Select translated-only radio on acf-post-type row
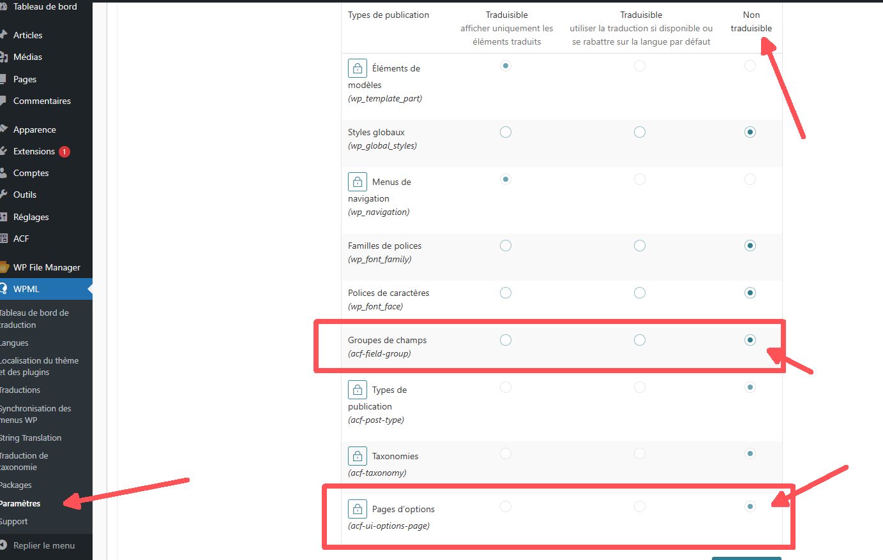 pyautogui.click(x=506, y=387)
